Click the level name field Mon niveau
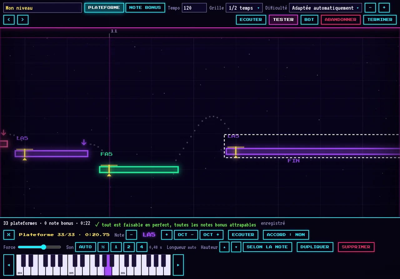400x279 pixels. tap(42, 8)
